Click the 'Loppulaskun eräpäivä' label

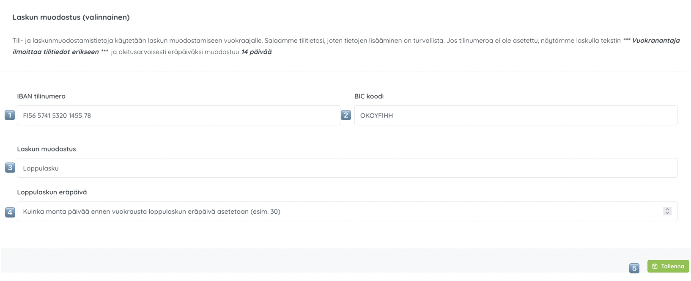(52, 192)
